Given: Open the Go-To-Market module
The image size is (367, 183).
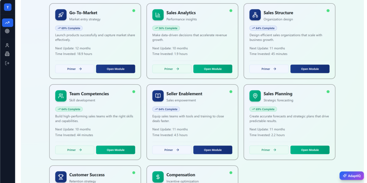Looking at the screenshot, I should (116, 69).
